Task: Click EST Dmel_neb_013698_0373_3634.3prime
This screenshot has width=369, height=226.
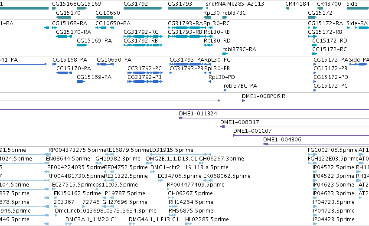Action: click(106, 211)
